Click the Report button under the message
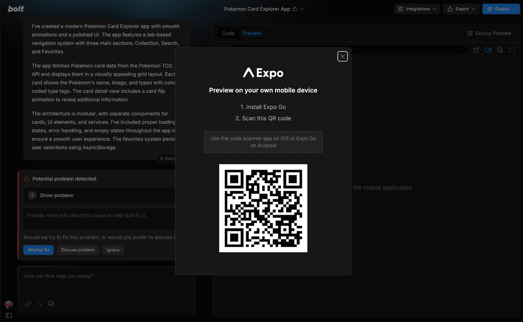 (167, 159)
